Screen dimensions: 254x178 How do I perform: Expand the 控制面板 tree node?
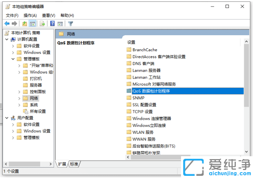point(19,92)
